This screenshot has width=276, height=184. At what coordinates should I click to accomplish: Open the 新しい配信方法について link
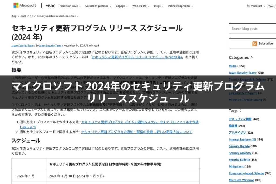click(137, 132)
